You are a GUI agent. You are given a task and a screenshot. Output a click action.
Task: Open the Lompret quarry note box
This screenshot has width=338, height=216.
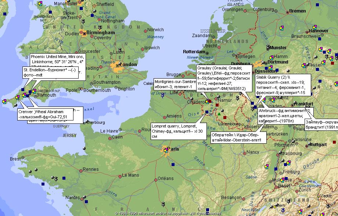(x=179, y=131)
